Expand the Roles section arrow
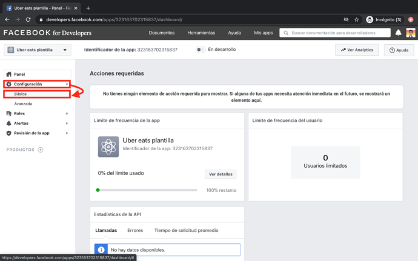The width and height of the screenshot is (418, 261). (x=67, y=114)
